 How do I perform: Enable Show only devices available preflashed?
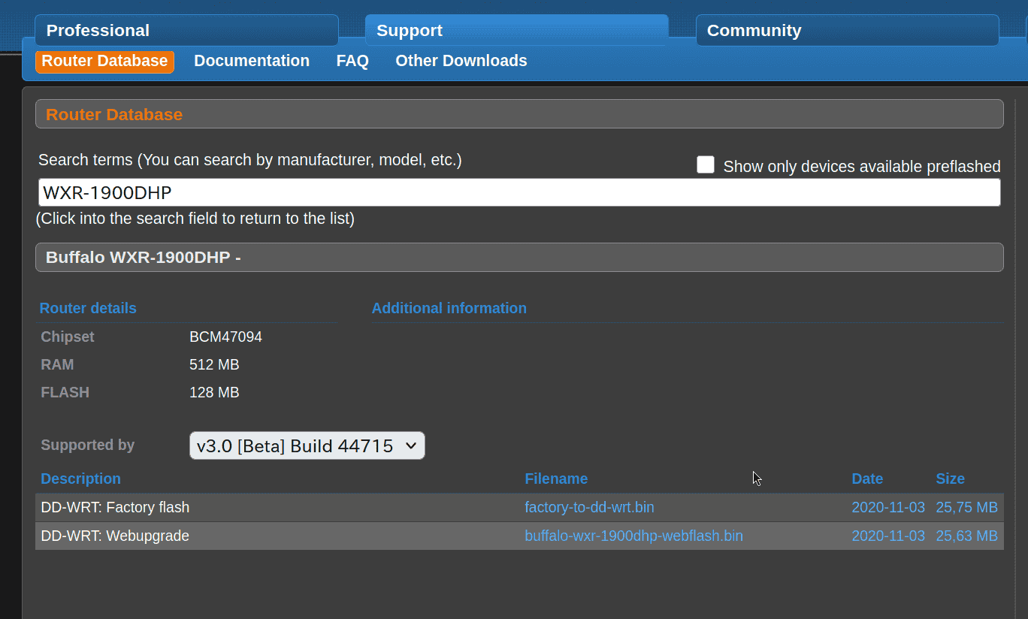point(705,164)
